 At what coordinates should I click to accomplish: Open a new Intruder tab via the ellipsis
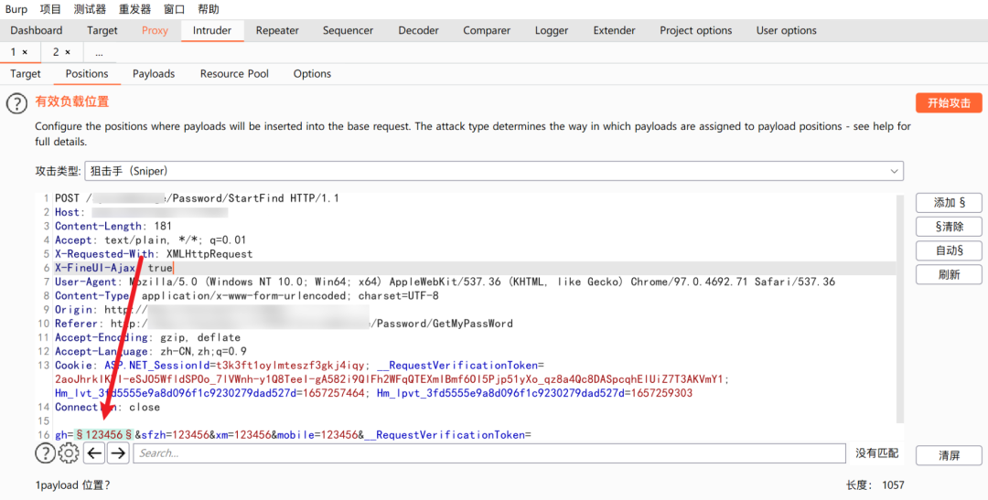click(99, 52)
